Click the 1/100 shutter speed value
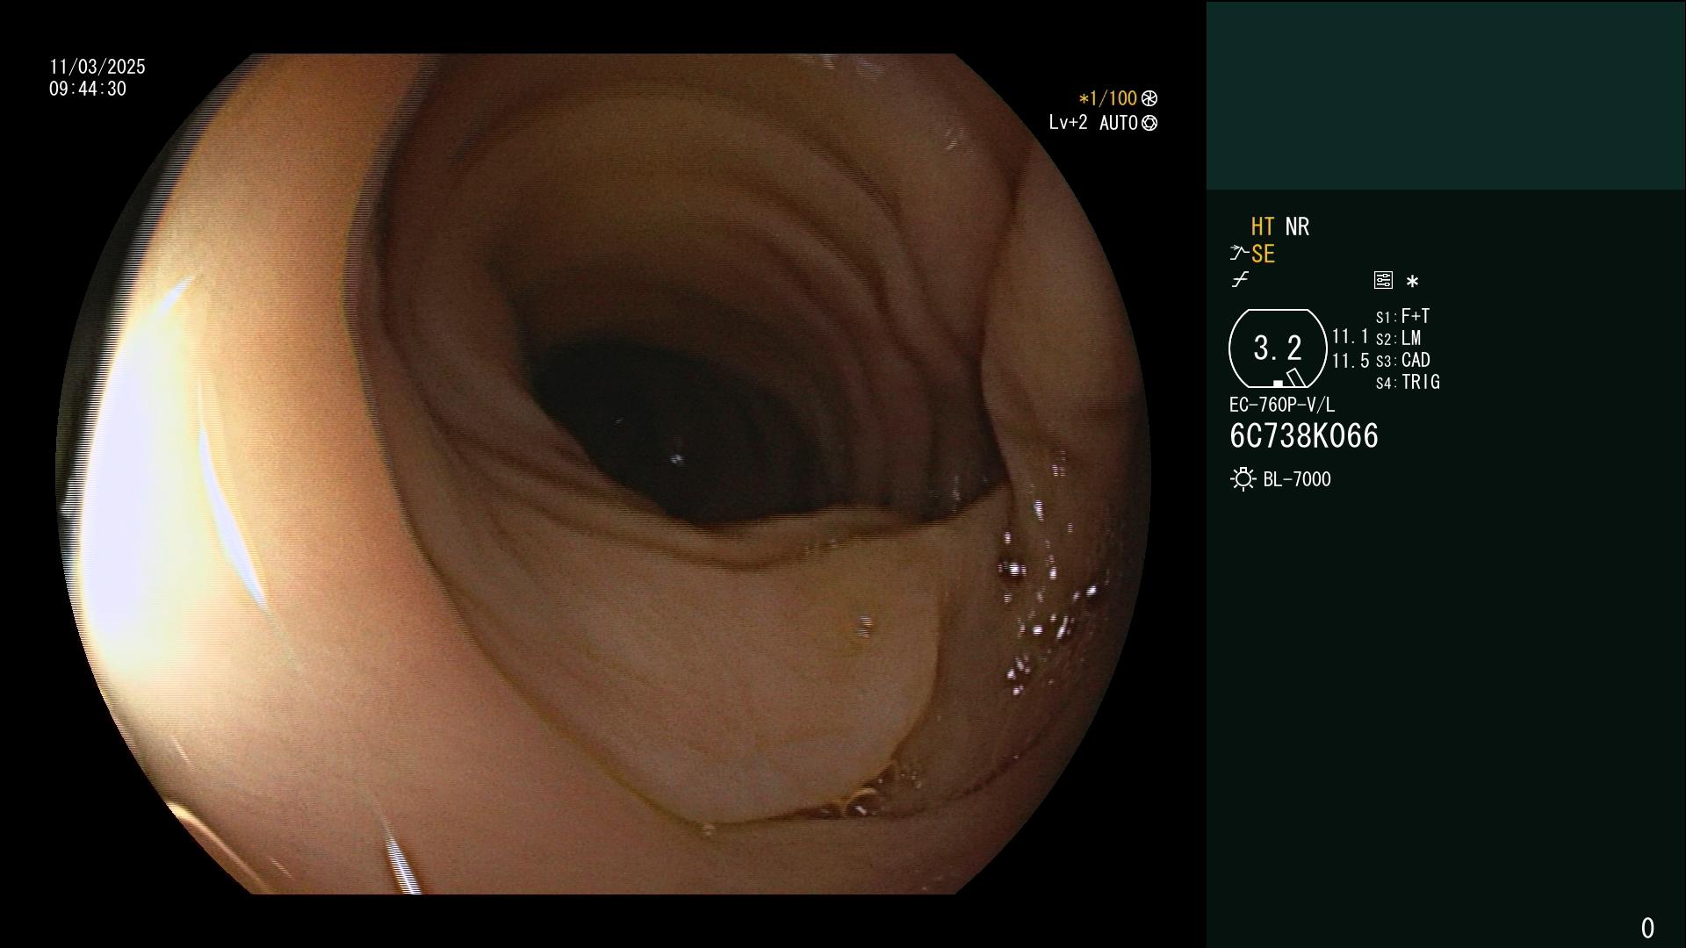 (1107, 98)
